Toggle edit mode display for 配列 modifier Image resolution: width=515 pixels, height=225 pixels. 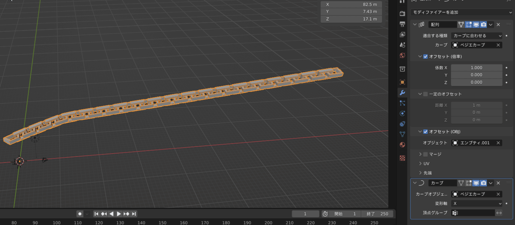tap(469, 25)
